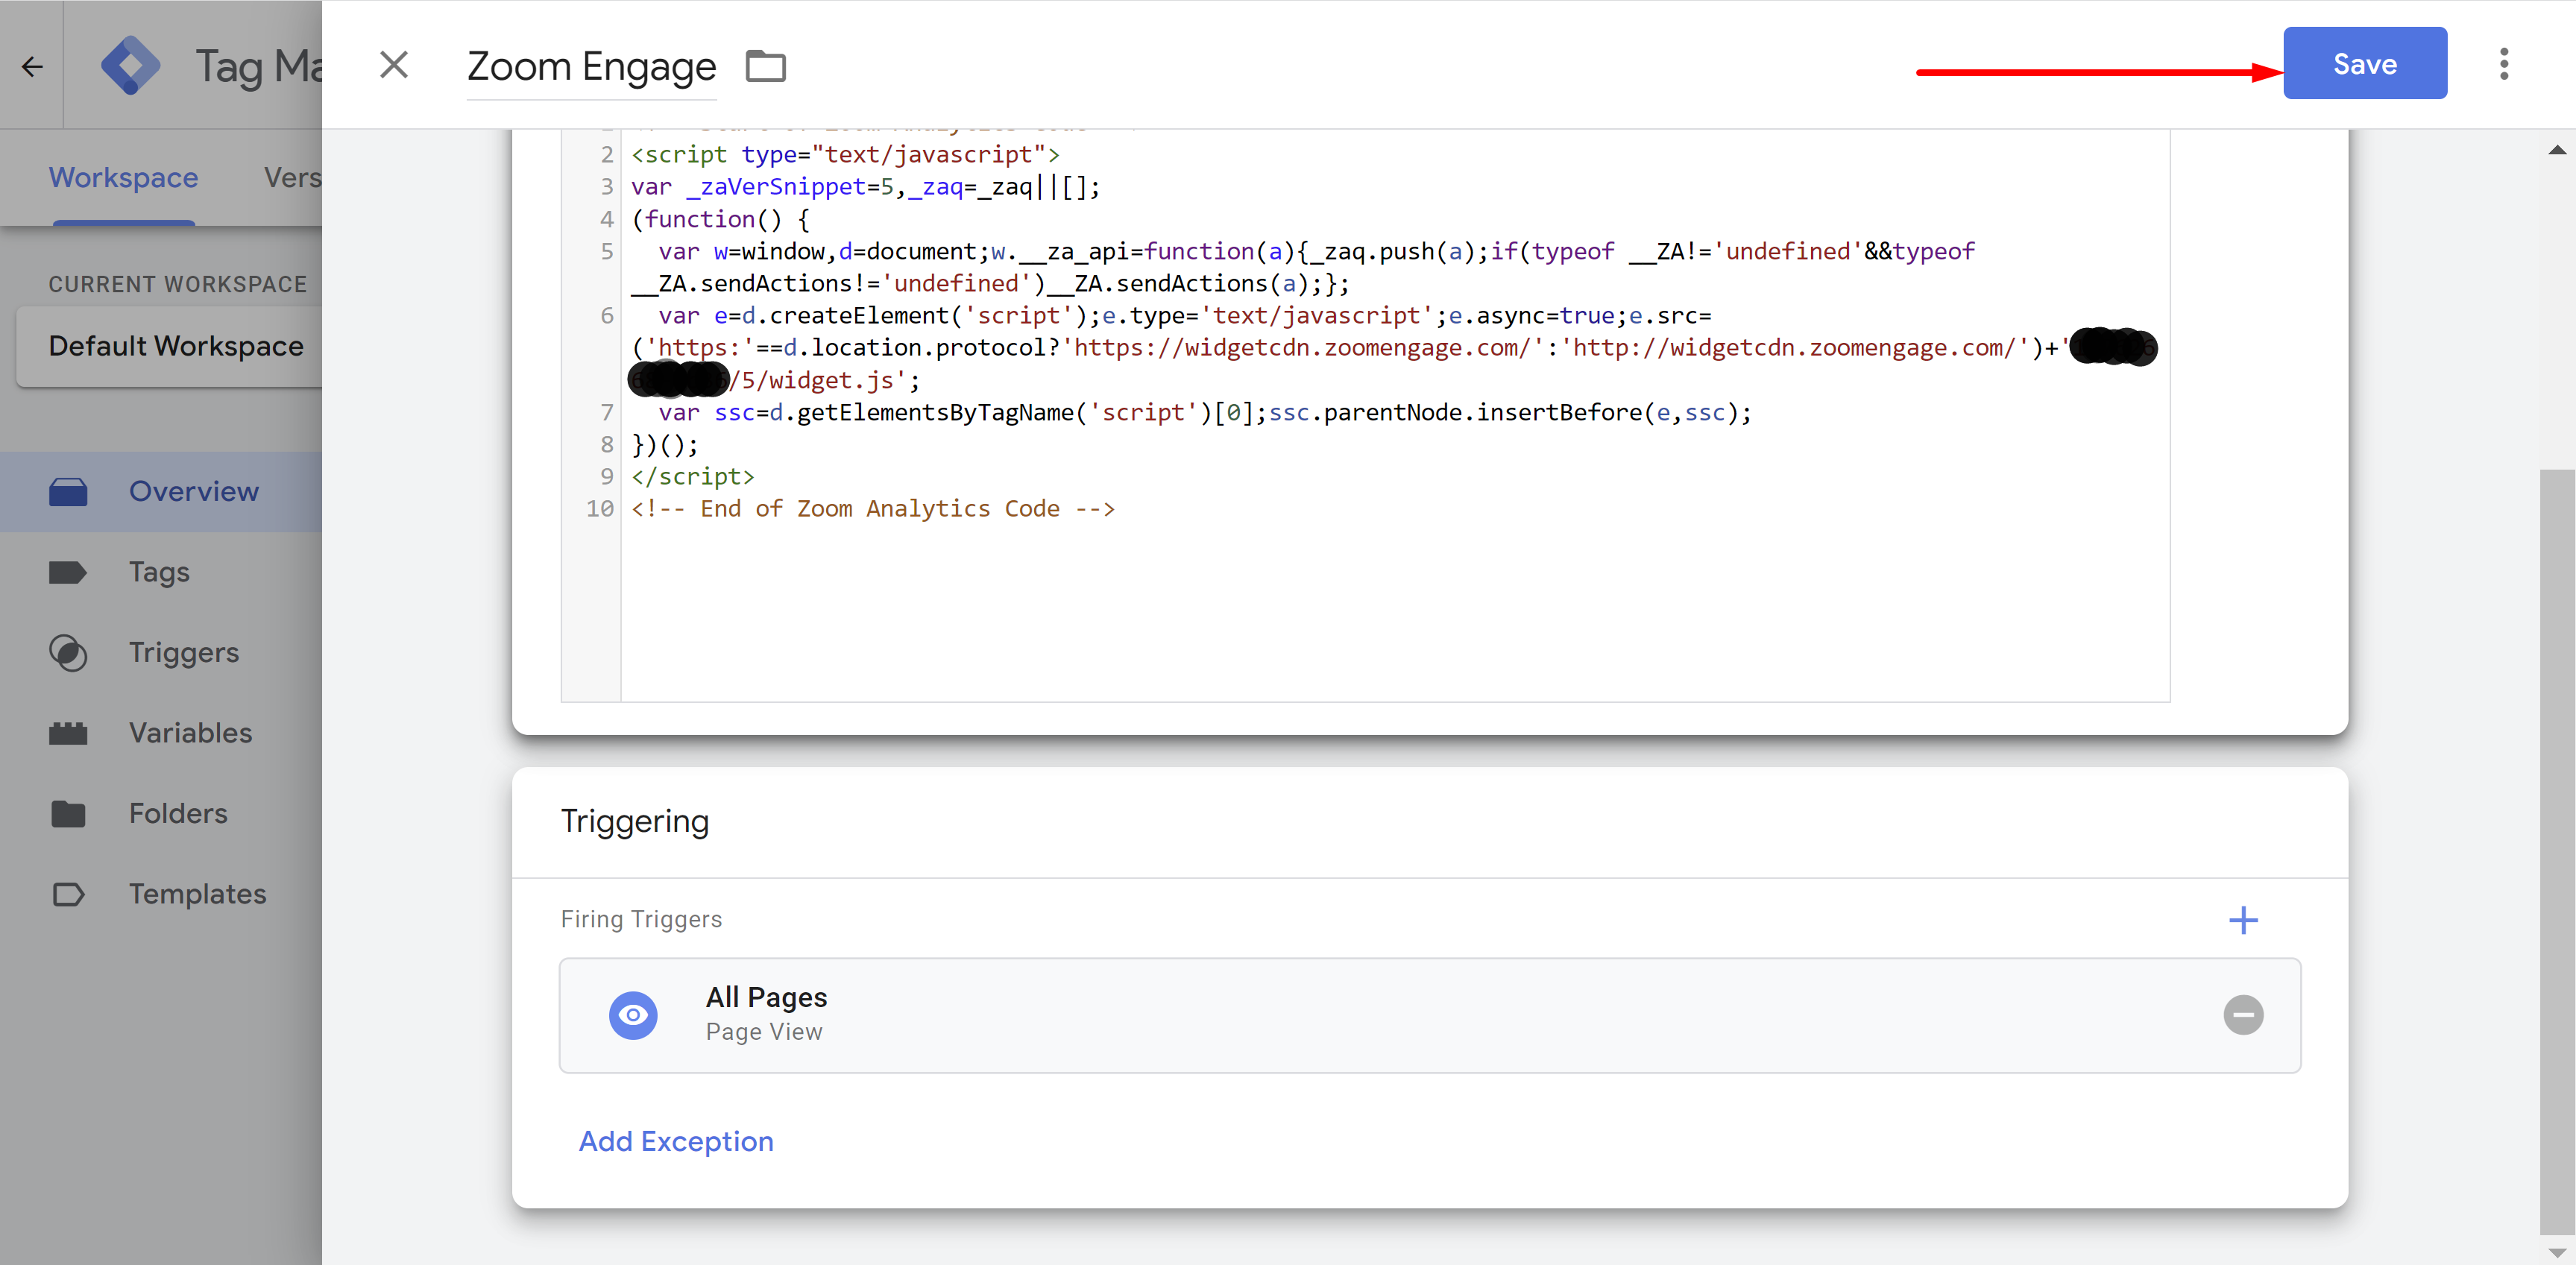Click the End of Zoom Analytics Code comment
2576x1265 pixels.
tap(873, 509)
